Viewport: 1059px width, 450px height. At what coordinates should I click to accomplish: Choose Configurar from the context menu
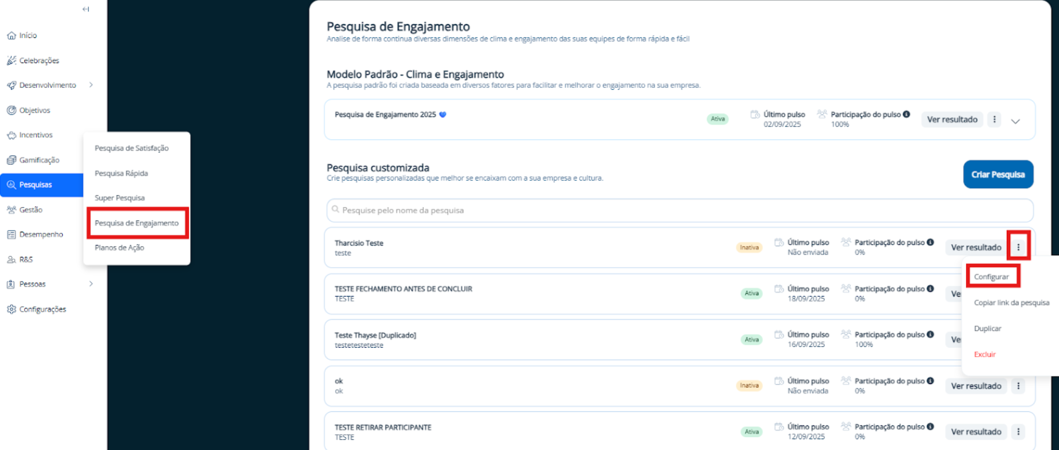point(991,276)
